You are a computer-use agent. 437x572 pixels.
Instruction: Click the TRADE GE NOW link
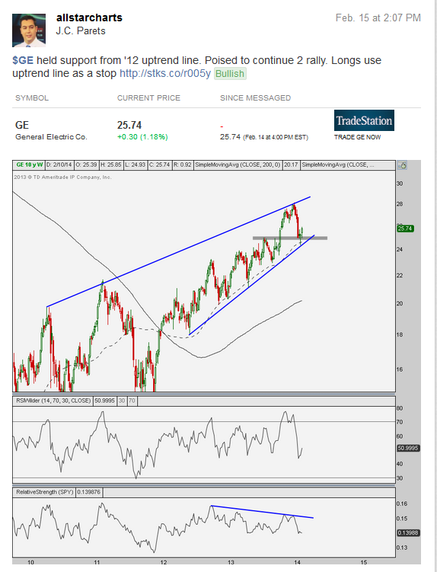(x=358, y=137)
